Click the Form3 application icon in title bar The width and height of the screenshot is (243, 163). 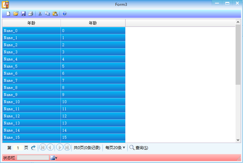click(6, 5)
